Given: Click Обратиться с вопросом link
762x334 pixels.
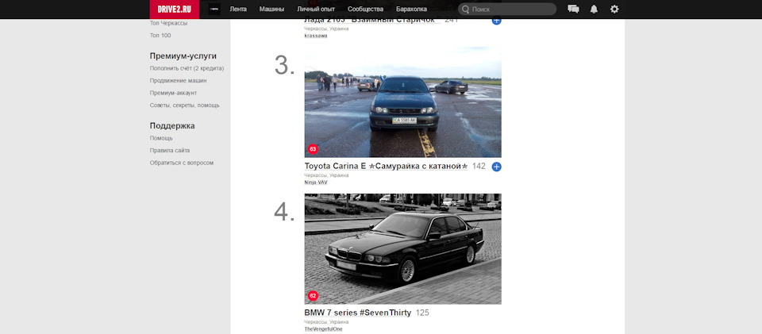Looking at the screenshot, I should click(x=181, y=163).
